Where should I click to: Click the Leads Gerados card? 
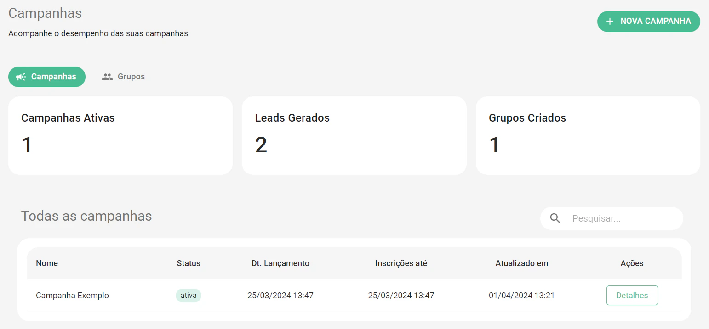354,135
